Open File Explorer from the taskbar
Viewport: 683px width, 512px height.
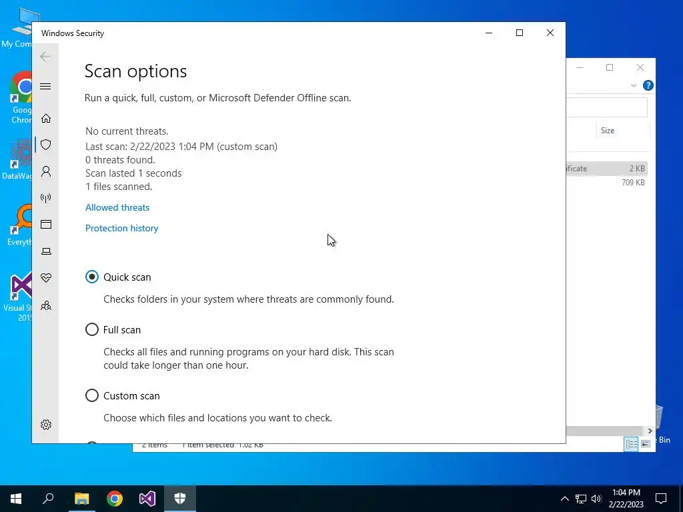coord(81,499)
